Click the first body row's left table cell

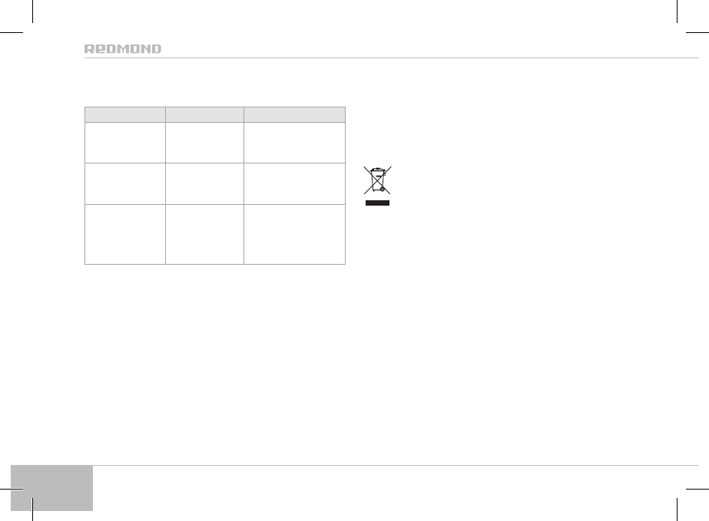point(124,142)
